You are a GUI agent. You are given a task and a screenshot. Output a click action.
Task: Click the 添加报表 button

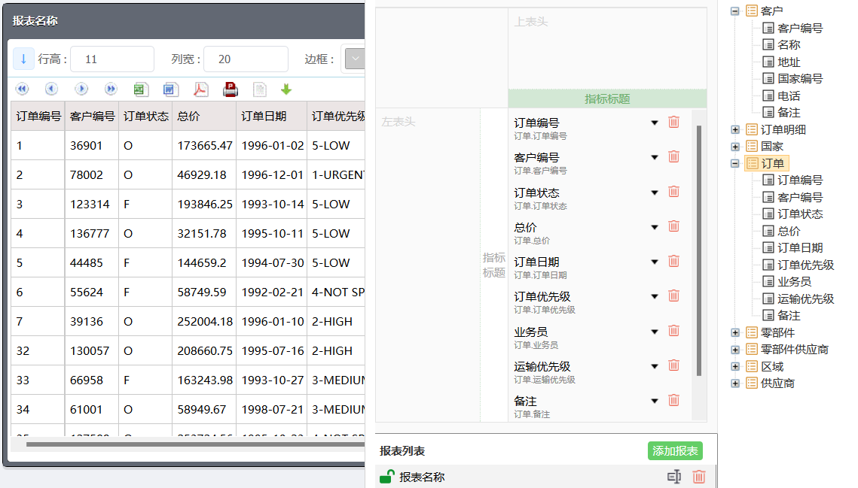[675, 451]
